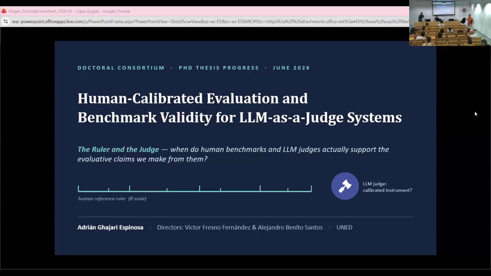
Task: Click the text 'JUNE 2026'
Action: coord(291,68)
